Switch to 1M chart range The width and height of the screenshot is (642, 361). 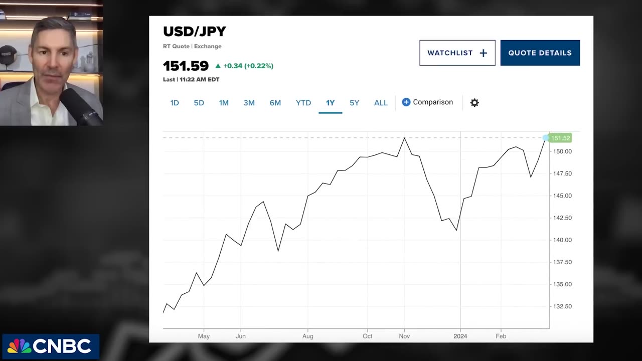click(x=224, y=103)
